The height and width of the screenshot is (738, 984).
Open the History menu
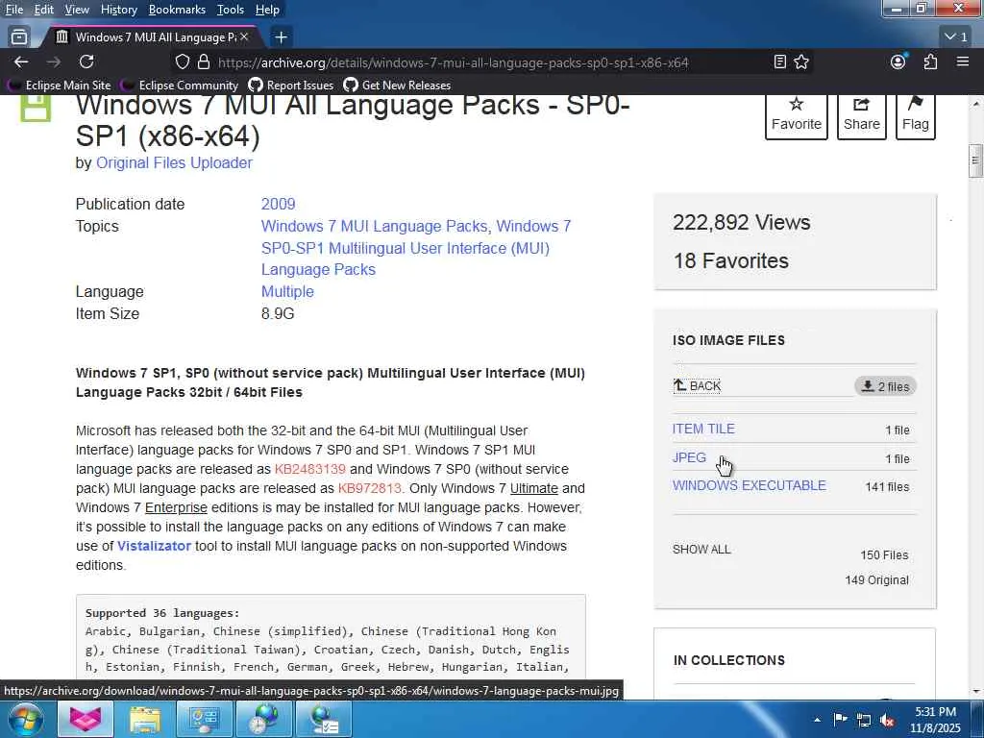click(x=118, y=10)
